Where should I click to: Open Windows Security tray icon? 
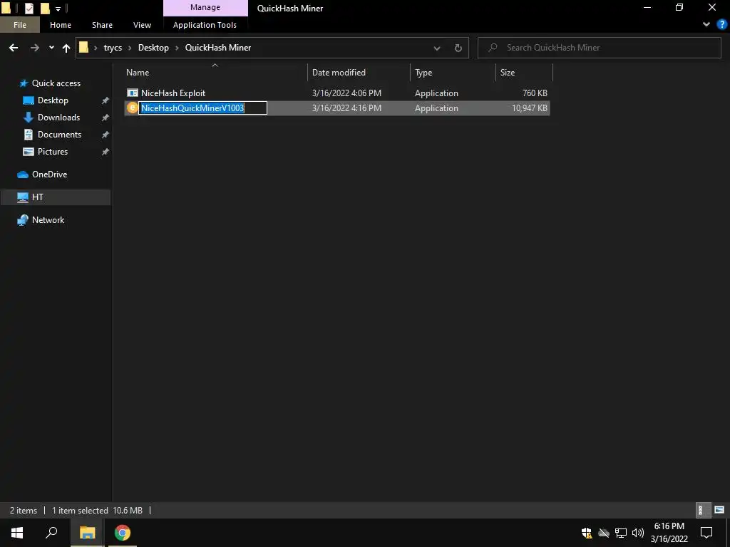coord(587,533)
